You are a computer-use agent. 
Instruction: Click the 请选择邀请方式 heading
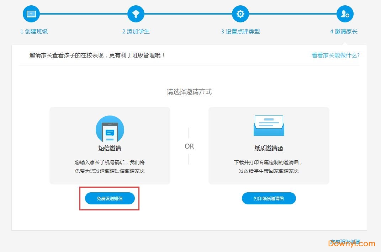(x=189, y=92)
